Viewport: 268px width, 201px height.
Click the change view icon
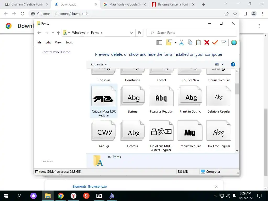coord(217,64)
